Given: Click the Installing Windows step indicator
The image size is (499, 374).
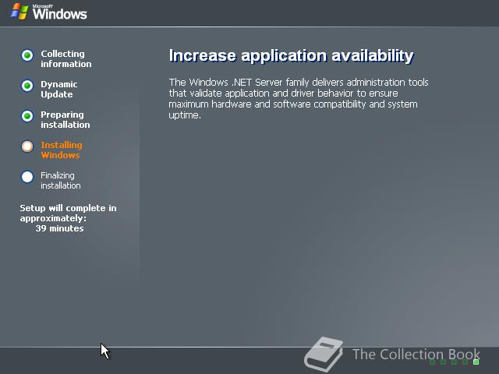Looking at the screenshot, I should 27,146.
